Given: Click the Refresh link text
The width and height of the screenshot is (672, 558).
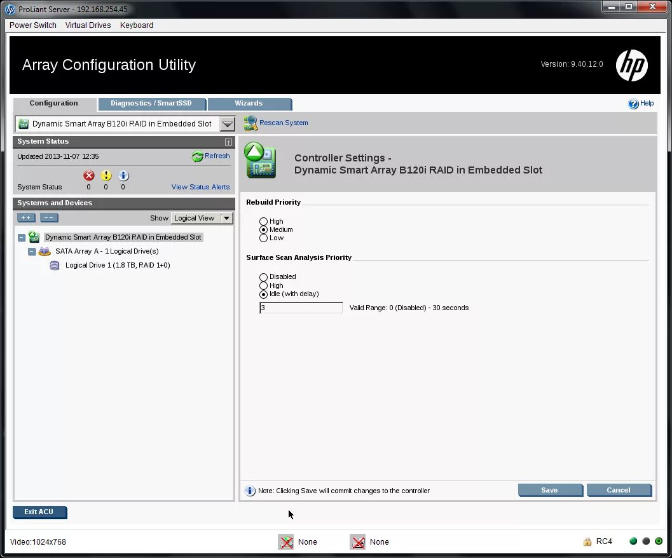Looking at the screenshot, I should 217,156.
